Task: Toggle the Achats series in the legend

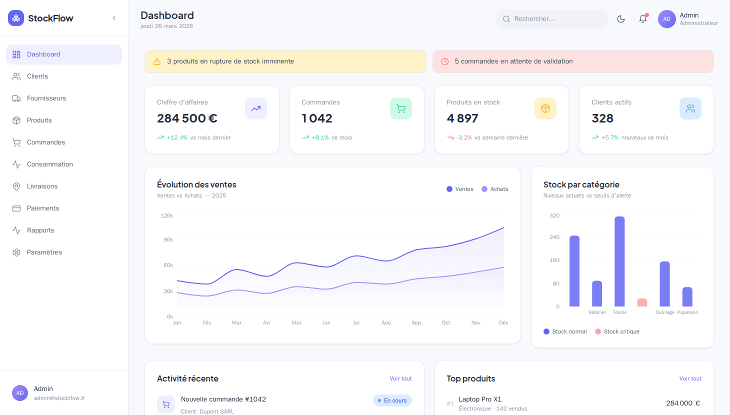Action: point(494,189)
